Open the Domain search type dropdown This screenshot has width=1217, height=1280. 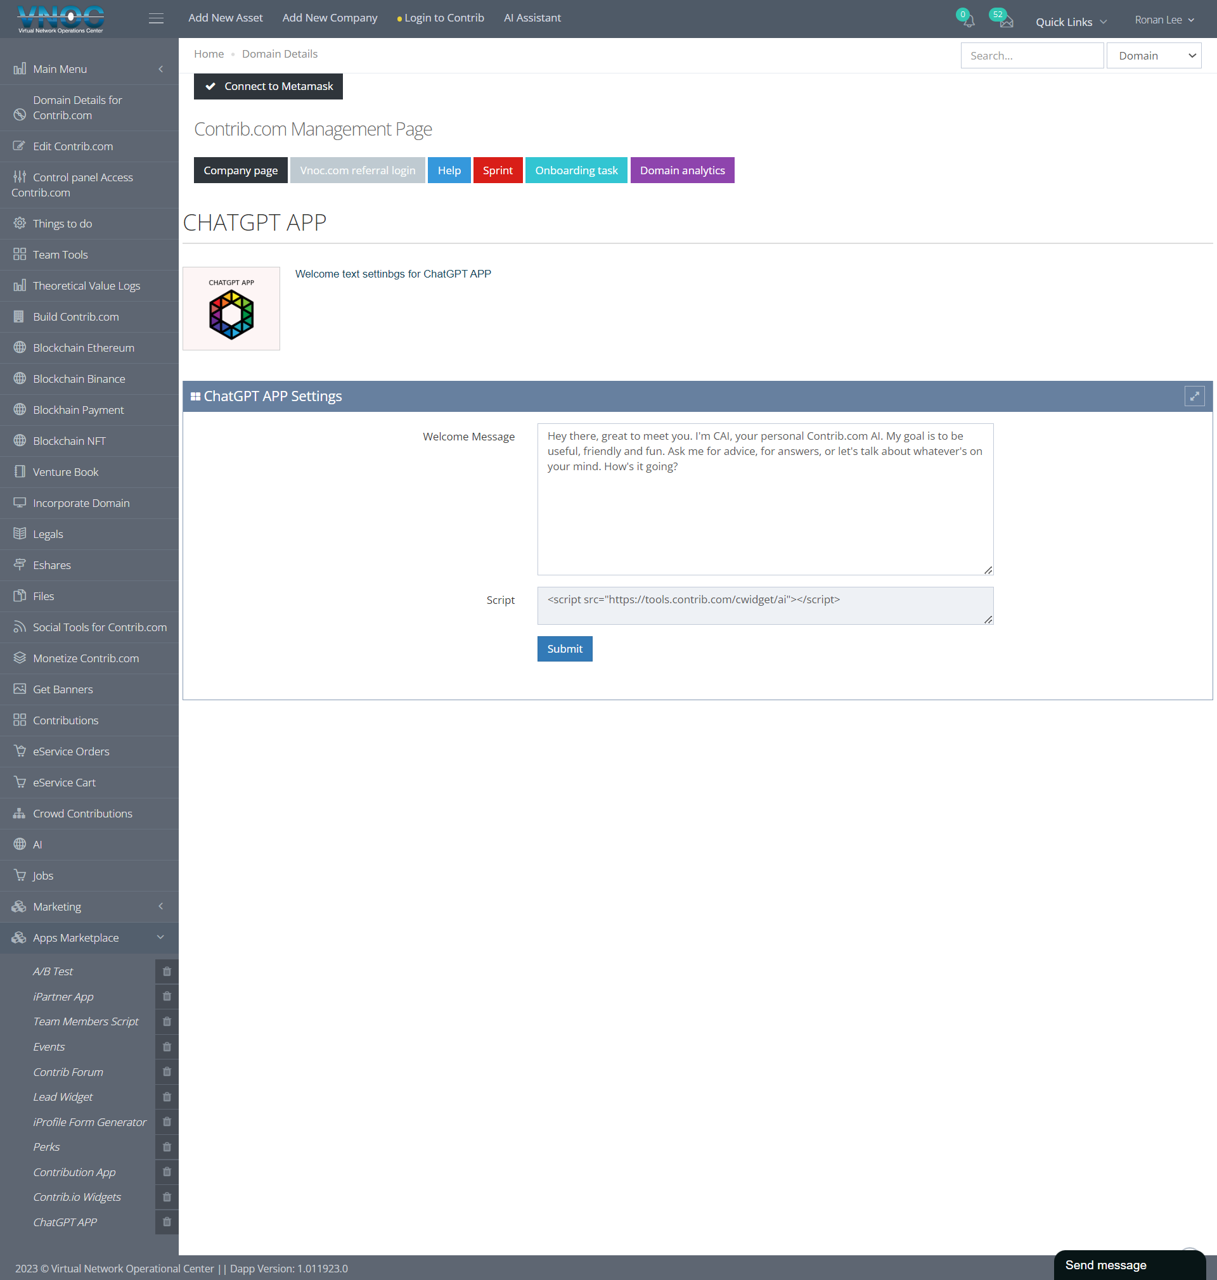1154,56
